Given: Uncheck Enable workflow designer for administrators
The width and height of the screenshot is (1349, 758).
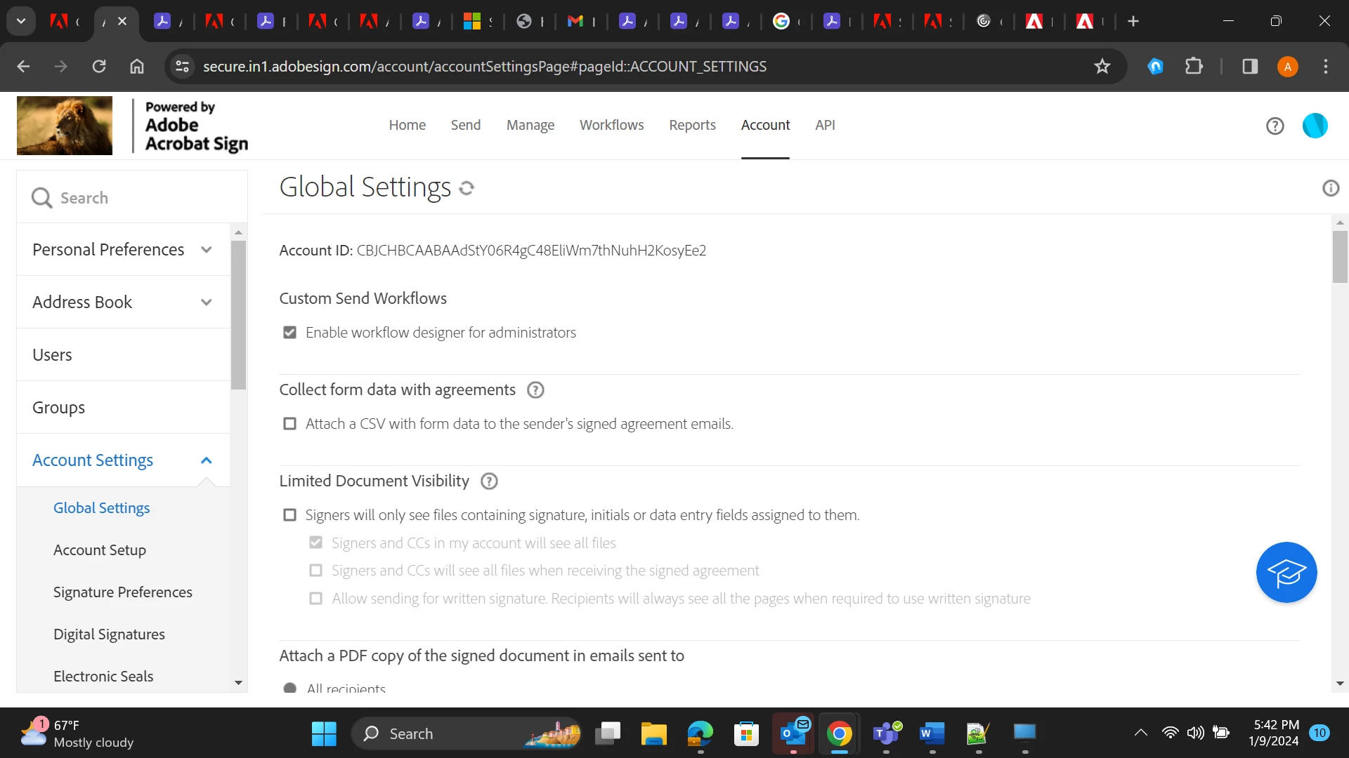Looking at the screenshot, I should 289,333.
